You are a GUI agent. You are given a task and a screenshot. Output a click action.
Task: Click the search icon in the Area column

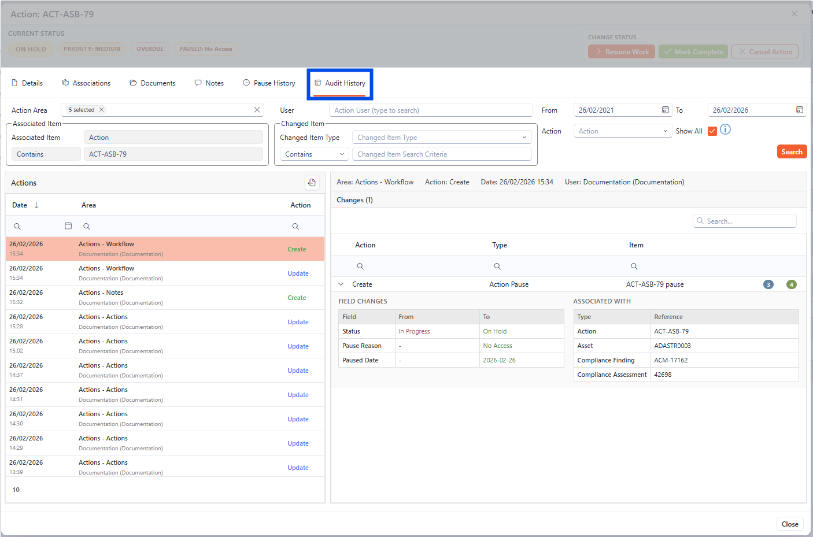coord(85,225)
